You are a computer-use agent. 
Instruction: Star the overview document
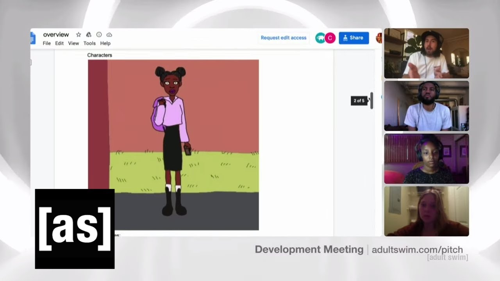(x=79, y=35)
